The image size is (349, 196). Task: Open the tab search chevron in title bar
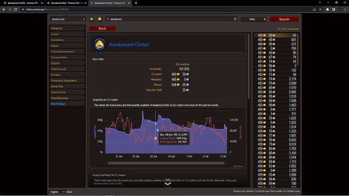click(x=320, y=3)
